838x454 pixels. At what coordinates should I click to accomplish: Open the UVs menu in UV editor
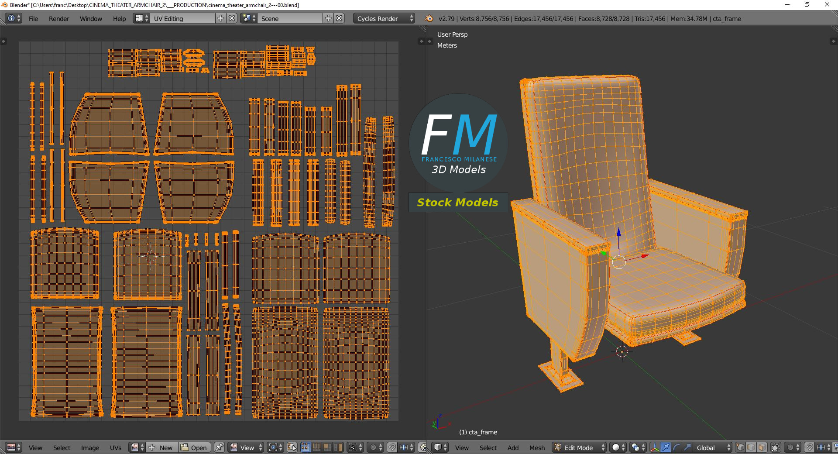pos(116,448)
